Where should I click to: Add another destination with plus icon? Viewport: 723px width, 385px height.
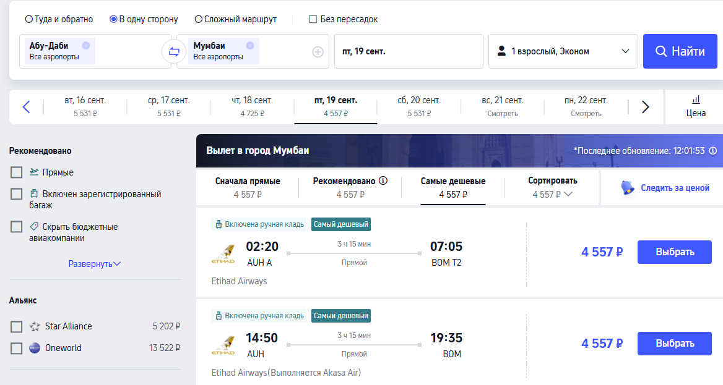318,52
